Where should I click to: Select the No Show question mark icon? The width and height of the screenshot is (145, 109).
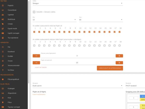click(3, 70)
